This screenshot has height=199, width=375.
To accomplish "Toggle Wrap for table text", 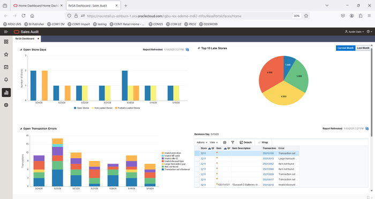I will click(263, 142).
